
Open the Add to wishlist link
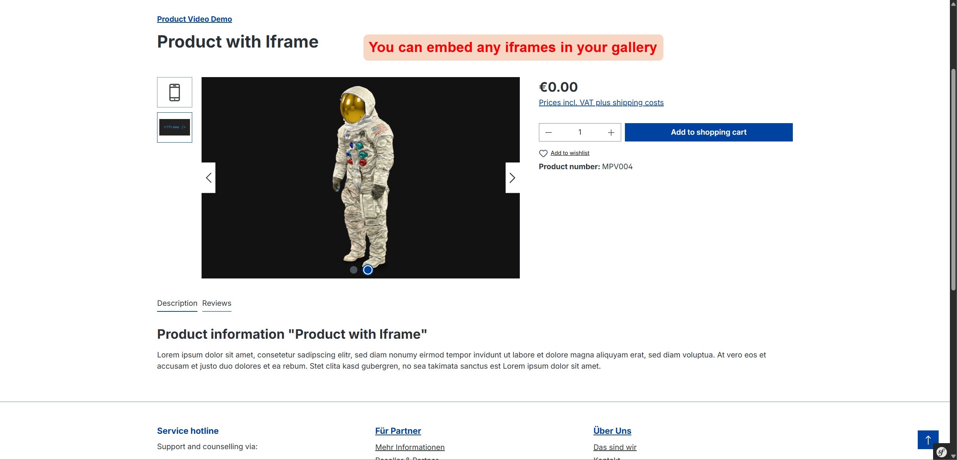click(x=570, y=153)
